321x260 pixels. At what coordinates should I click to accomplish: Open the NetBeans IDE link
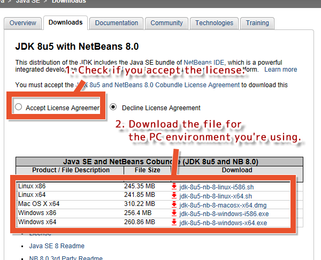(x=204, y=63)
